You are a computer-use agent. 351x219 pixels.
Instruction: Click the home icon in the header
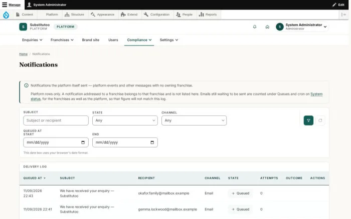point(267,27)
